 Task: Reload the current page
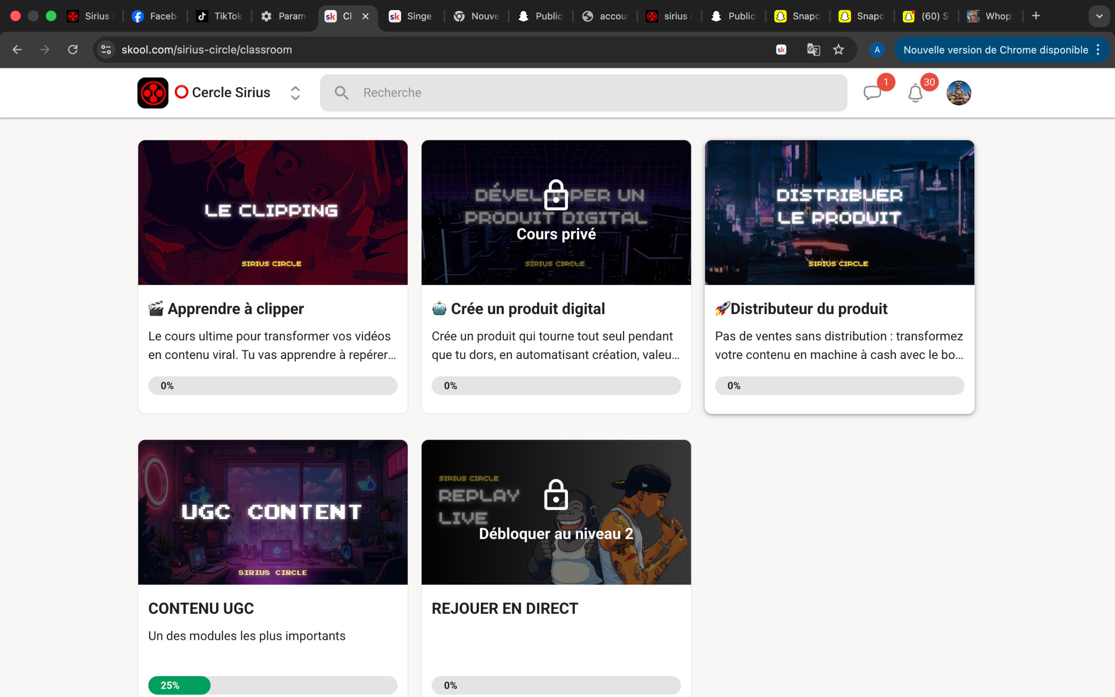(73, 50)
